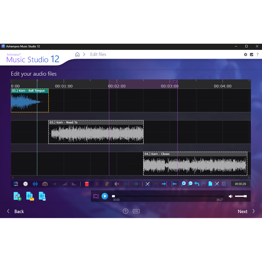262x262 pixels.
Task: Click the dimmed blue plus icon
Action: (x=136, y=184)
